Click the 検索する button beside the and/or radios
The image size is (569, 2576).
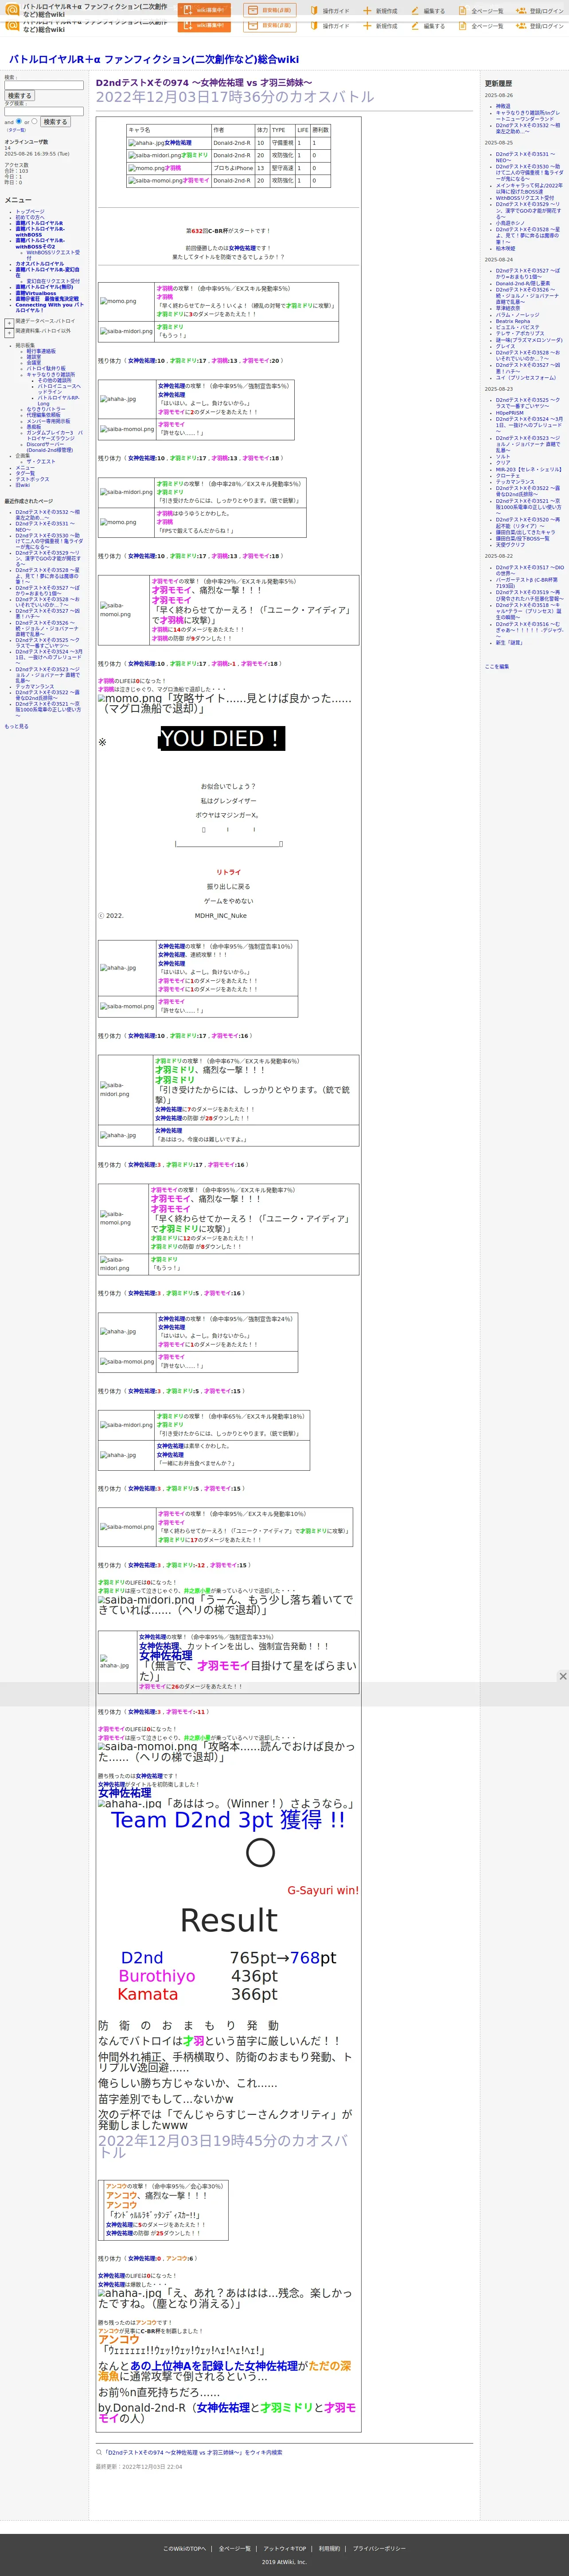coord(55,122)
